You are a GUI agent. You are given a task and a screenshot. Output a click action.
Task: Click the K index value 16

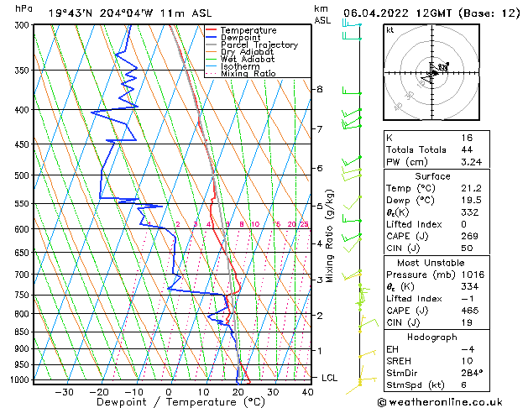[467, 138]
